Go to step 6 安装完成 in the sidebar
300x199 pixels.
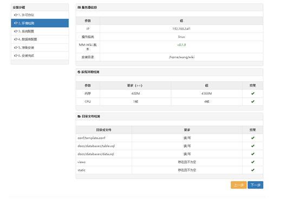point(40,56)
